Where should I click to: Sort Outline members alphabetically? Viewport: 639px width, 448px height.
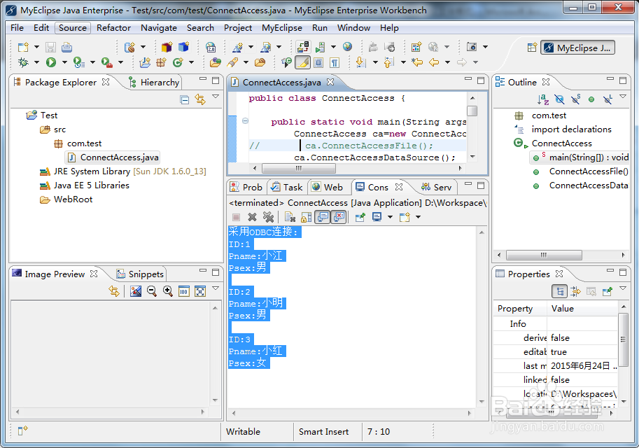tap(543, 99)
